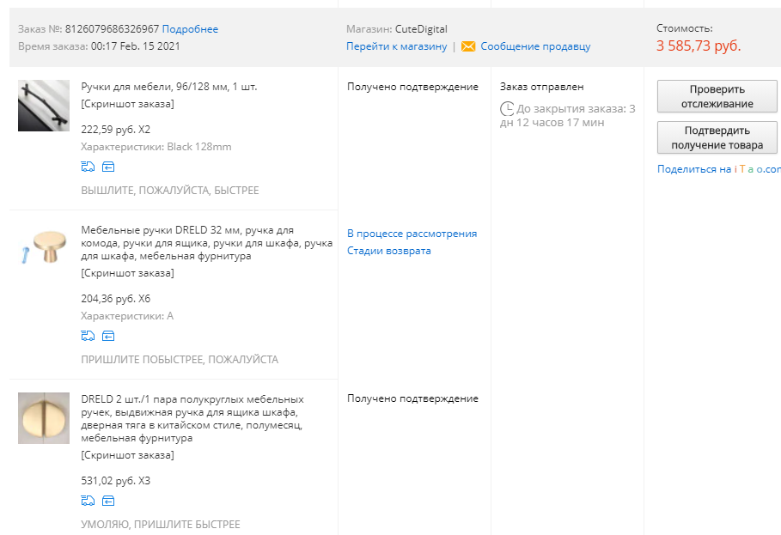Go to store via Перейти к магазину
The image size is (781, 535).
(x=396, y=46)
